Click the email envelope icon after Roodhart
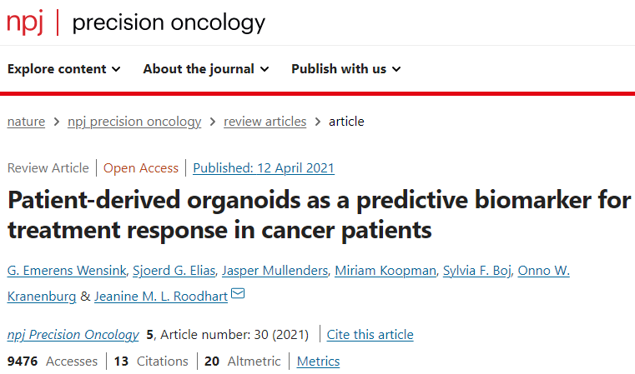The width and height of the screenshot is (635, 374). 238,293
